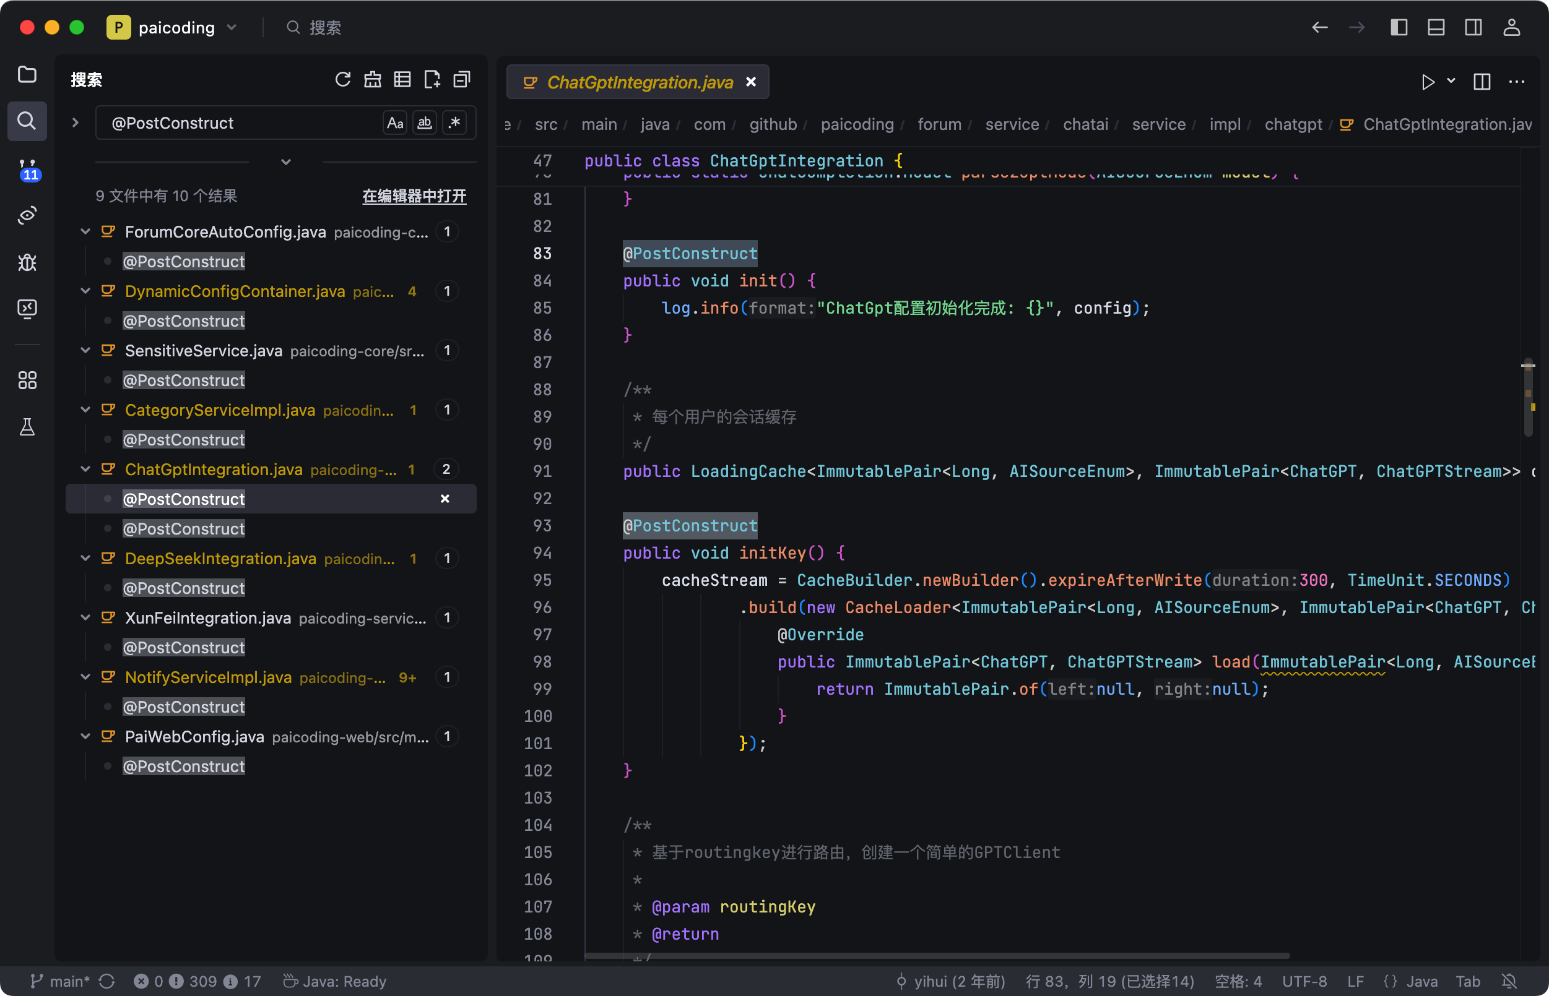Click the open-in-editor link
This screenshot has width=1549, height=996.
pos(414,196)
